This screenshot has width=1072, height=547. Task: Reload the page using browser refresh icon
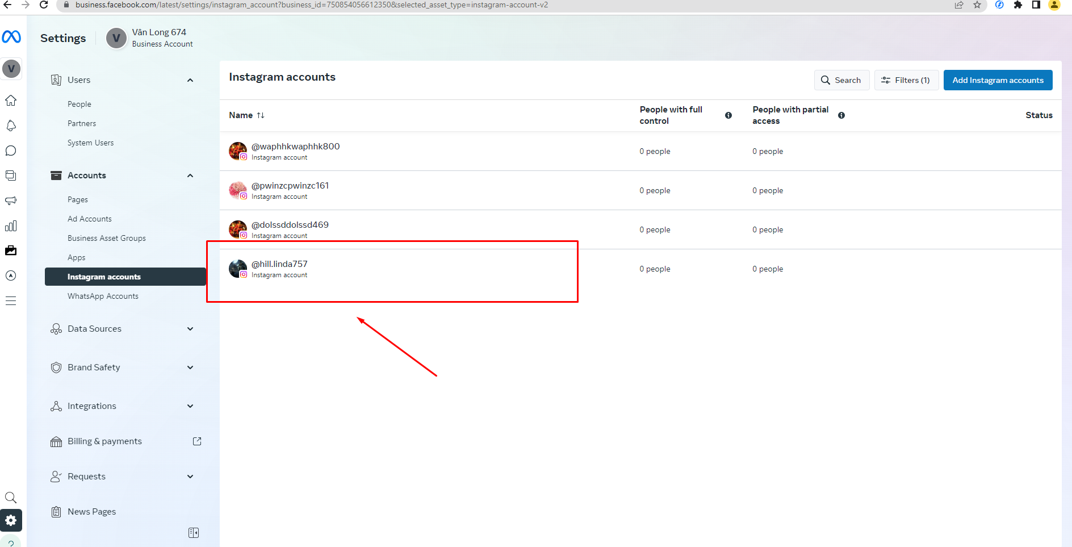44,5
